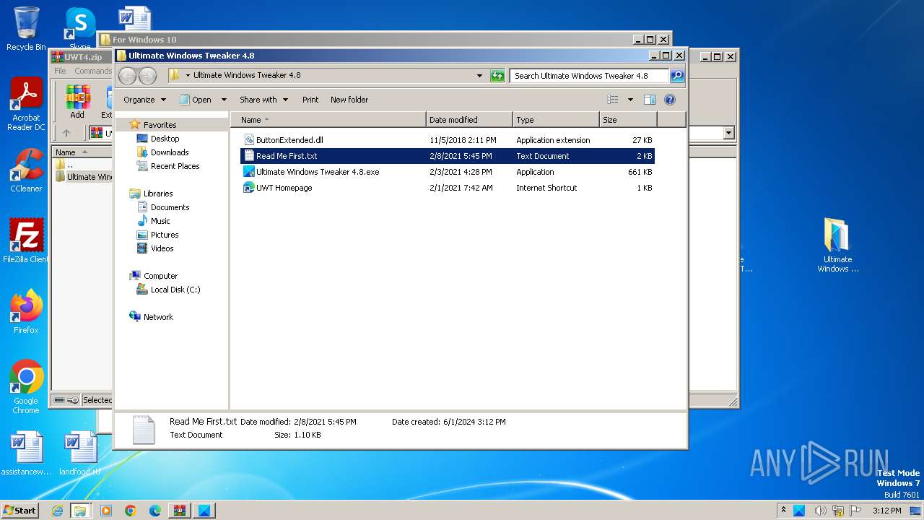This screenshot has width=924, height=520.
Task: Click the breadcrumb arrow before the folder name
Action: point(188,75)
